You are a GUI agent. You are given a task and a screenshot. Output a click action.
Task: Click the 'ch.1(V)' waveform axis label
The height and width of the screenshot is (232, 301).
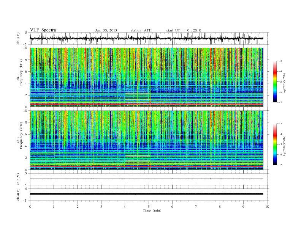18,38
